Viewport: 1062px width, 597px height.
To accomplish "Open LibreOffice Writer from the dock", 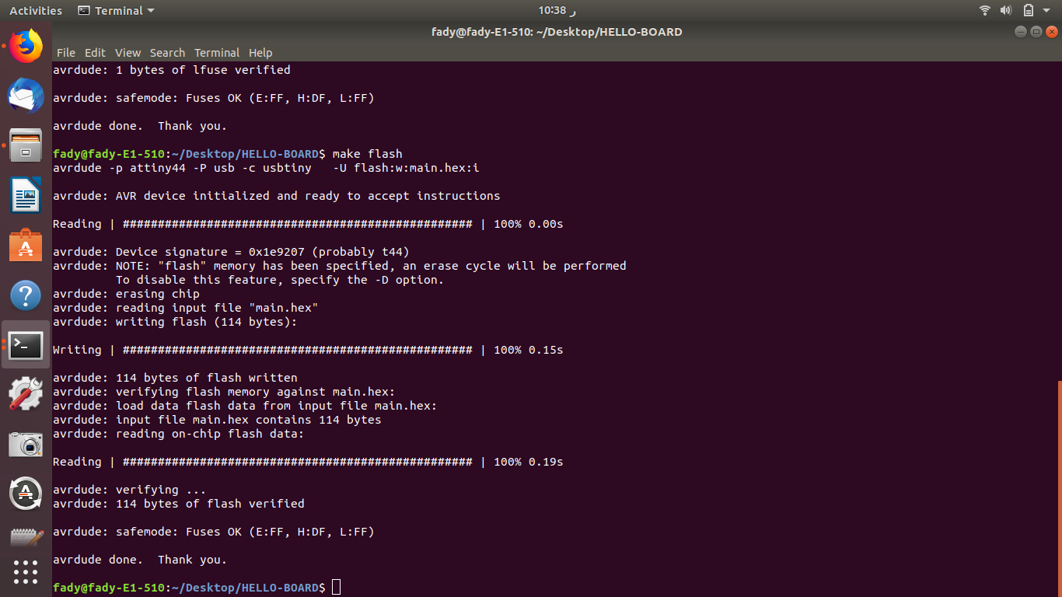I will pyautogui.click(x=26, y=194).
